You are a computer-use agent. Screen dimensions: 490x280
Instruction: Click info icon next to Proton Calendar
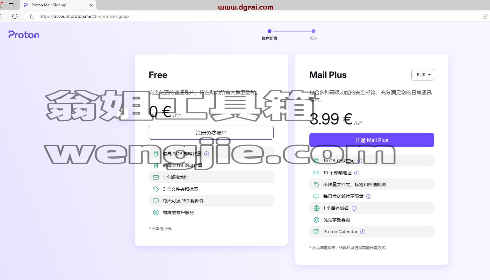(x=363, y=232)
